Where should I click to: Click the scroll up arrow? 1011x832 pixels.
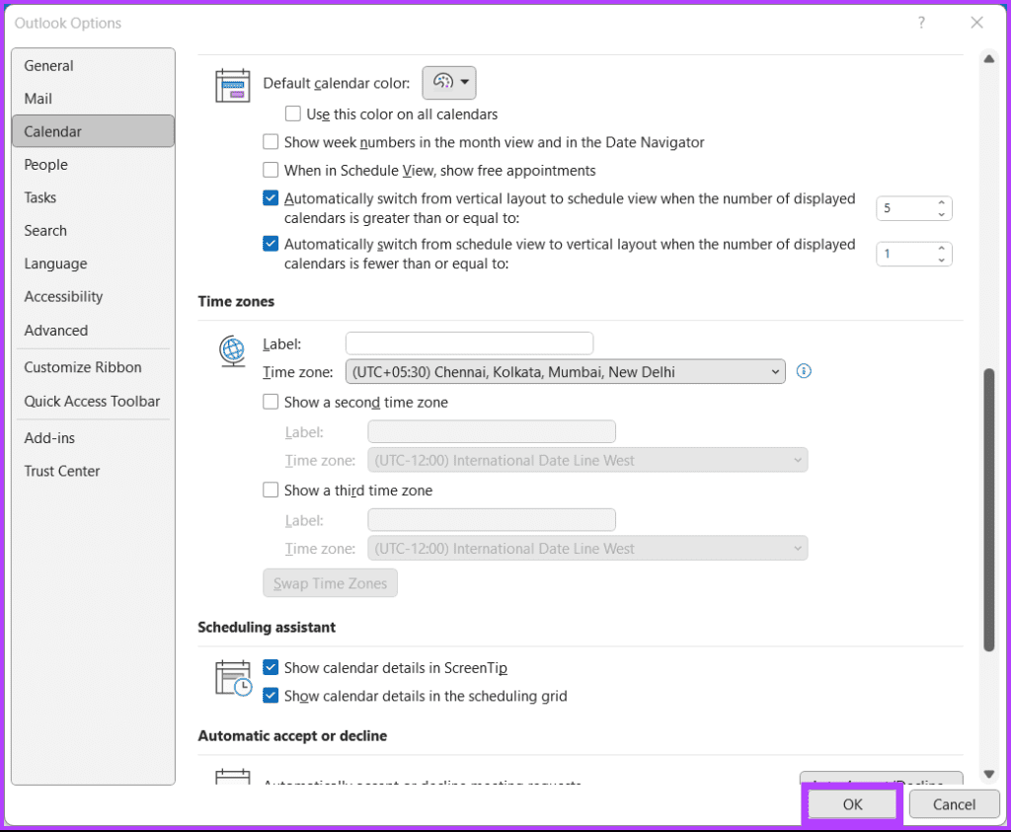click(x=989, y=58)
